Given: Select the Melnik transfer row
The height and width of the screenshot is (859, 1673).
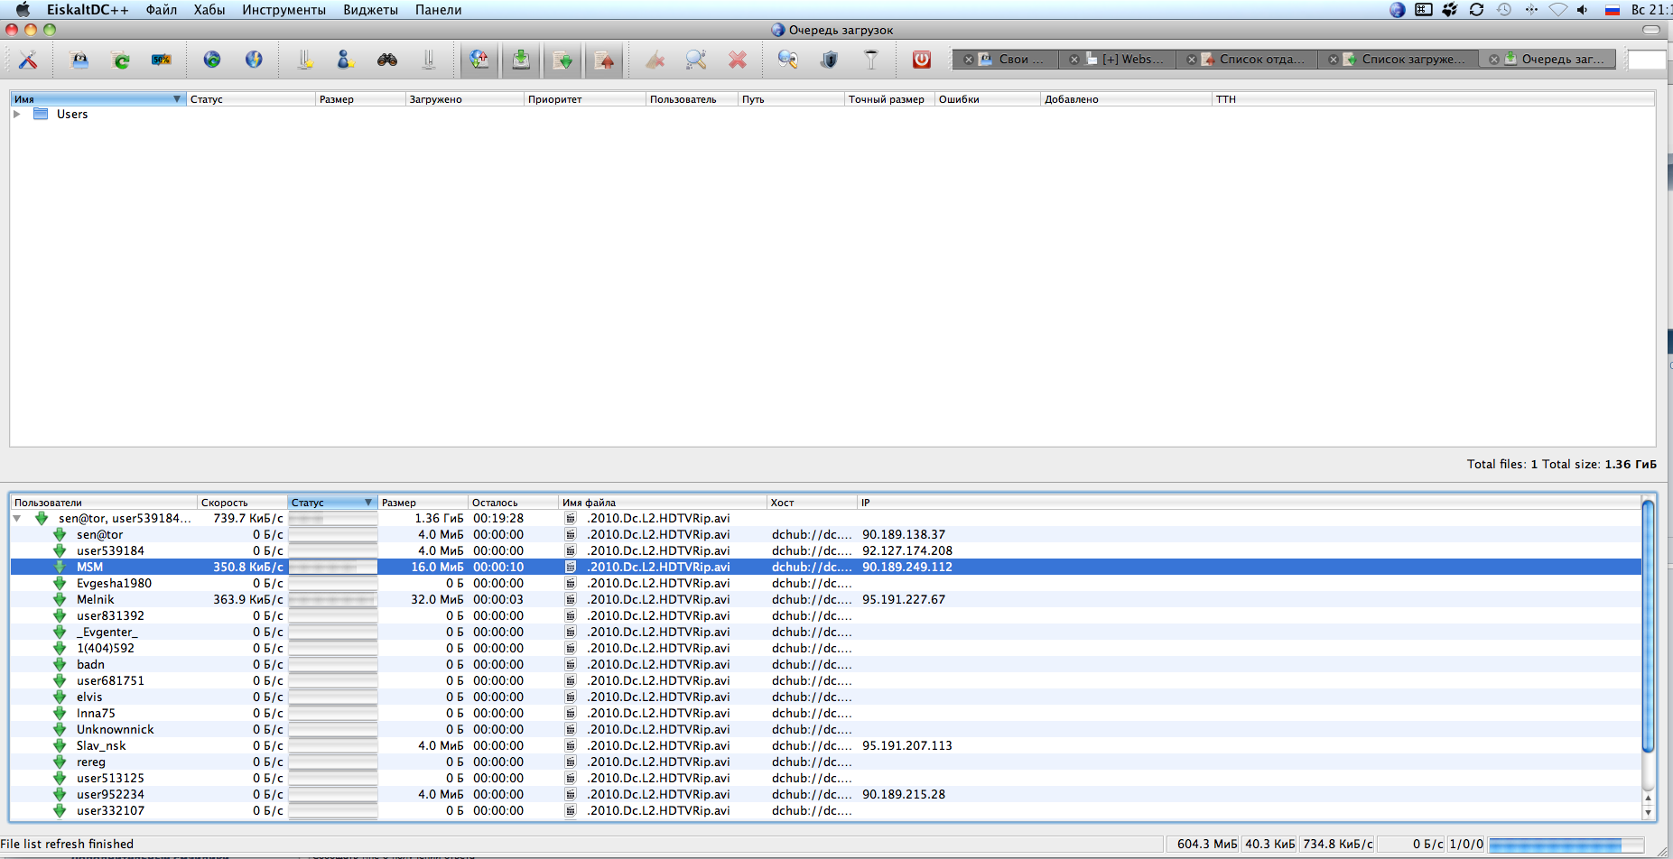Looking at the screenshot, I should click(x=95, y=600).
